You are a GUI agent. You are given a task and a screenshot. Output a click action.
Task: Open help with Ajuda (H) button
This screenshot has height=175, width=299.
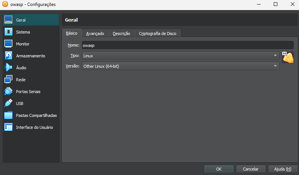click(x=283, y=169)
